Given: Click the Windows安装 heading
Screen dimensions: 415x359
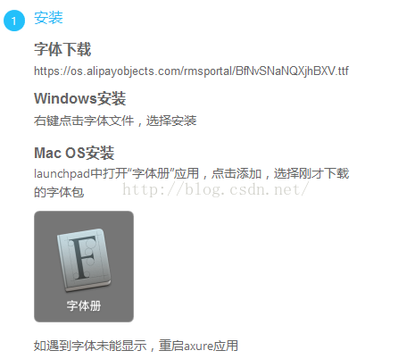Looking at the screenshot, I should click(x=80, y=98).
